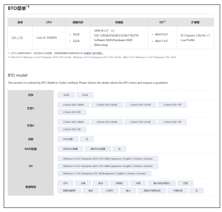Follow the 销售部门或代理商 footnote link
The width and height of the screenshot is (222, 212).
coord(94,53)
